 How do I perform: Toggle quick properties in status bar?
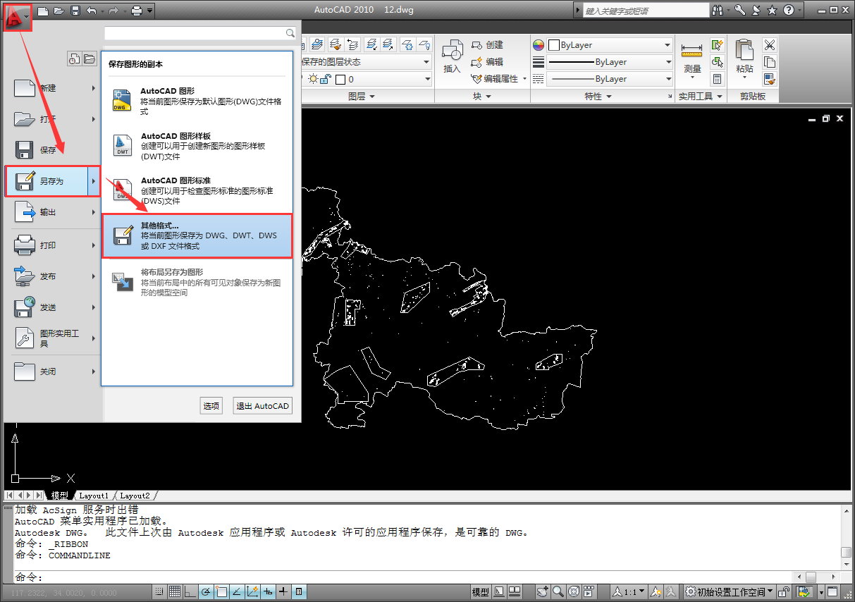[x=299, y=591]
